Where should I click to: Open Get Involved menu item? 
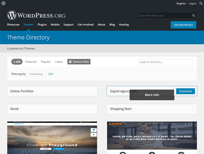86,24
